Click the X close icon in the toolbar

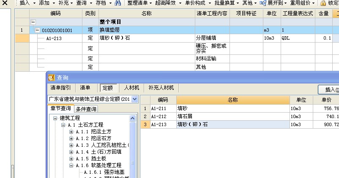(x=5, y=3)
